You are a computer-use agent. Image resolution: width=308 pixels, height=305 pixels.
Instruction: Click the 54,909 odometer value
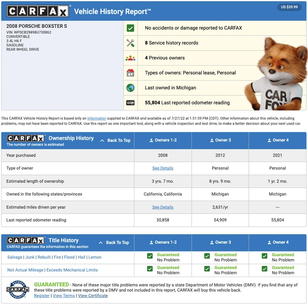coord(220,220)
